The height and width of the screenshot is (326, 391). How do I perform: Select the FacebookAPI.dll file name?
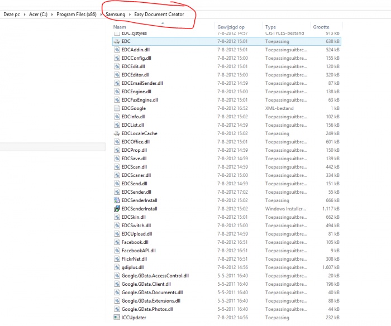point(139,251)
